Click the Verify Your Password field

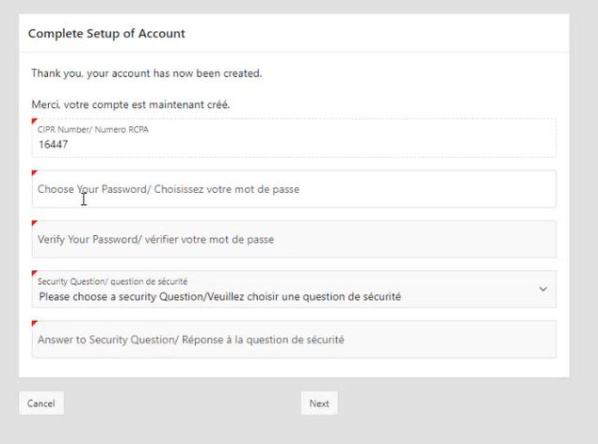[x=293, y=239]
